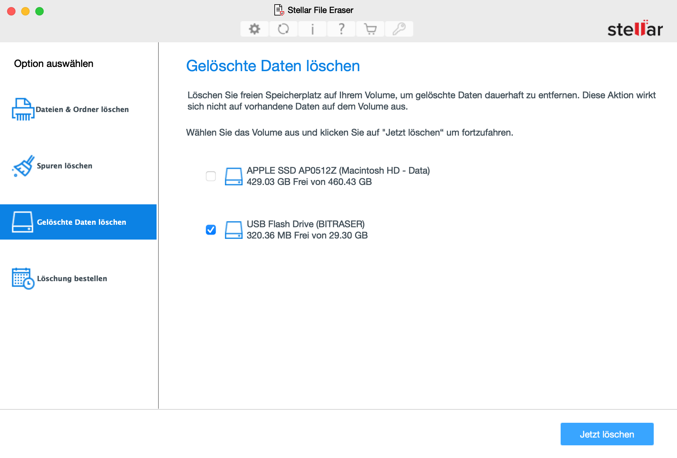This screenshot has height=458, width=677.
Task: Click the calendar clock icon for Löschung bestellen
Action: click(x=23, y=278)
